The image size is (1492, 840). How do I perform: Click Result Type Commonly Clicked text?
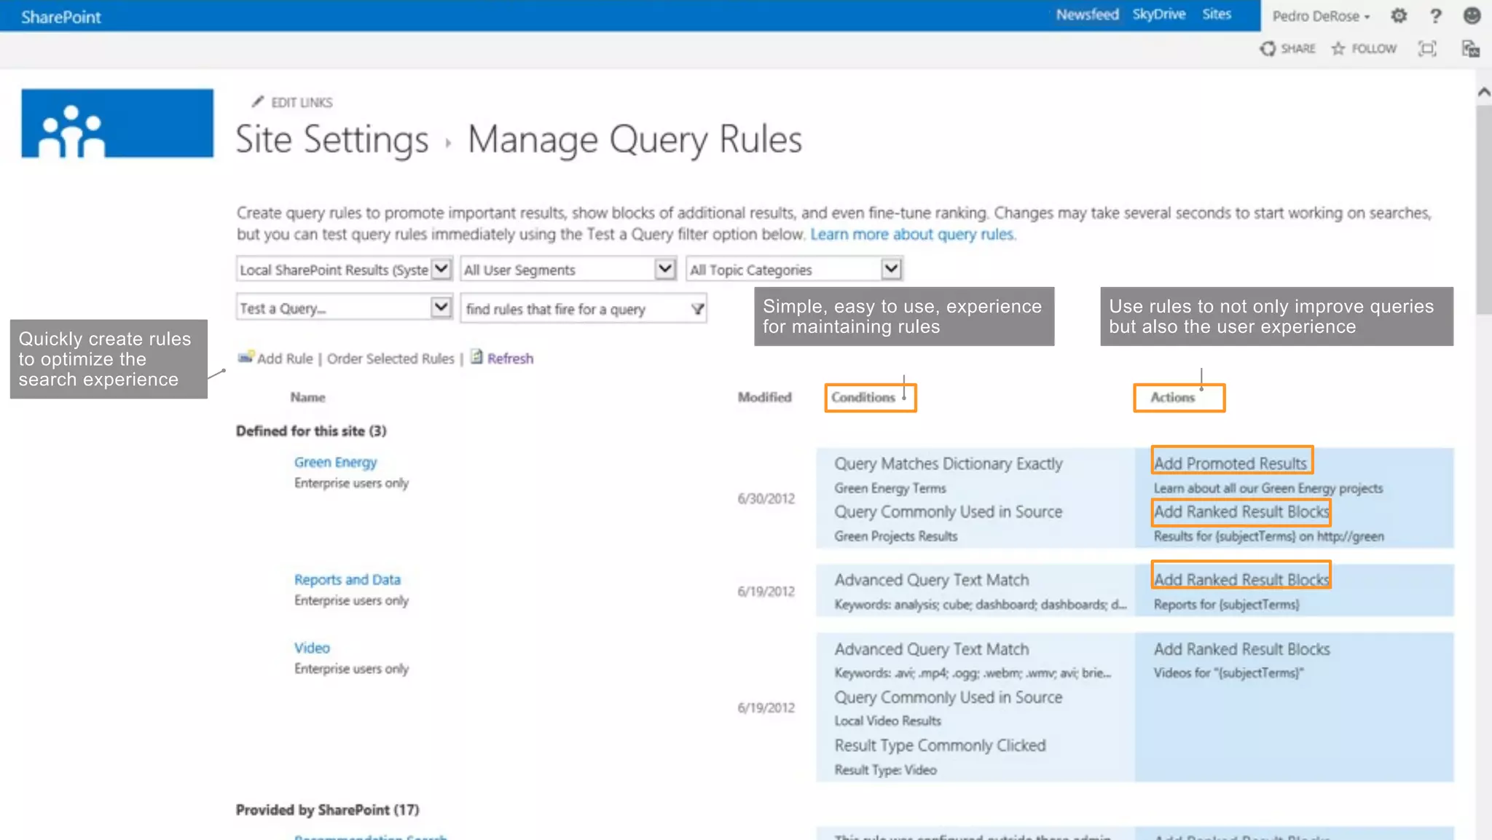(x=941, y=745)
